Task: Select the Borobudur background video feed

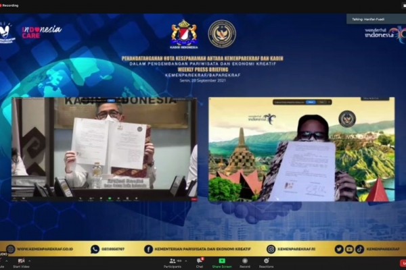Action: coord(301,149)
